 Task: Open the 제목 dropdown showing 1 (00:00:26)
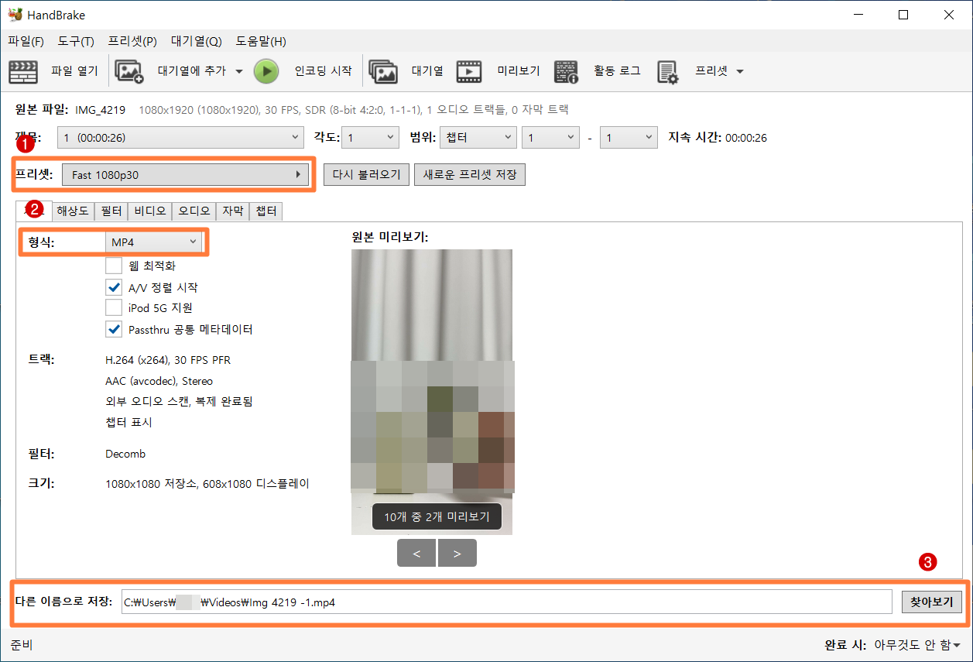pyautogui.click(x=181, y=138)
